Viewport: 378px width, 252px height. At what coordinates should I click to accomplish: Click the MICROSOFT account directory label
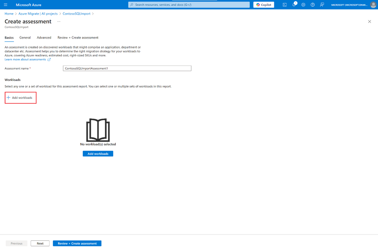[x=349, y=5]
